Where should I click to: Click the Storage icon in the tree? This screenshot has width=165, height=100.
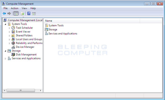click(9, 51)
